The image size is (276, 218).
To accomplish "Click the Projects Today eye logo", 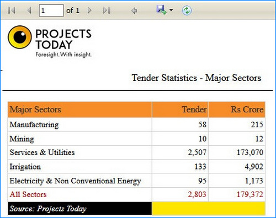I will pyautogui.click(x=20, y=37).
